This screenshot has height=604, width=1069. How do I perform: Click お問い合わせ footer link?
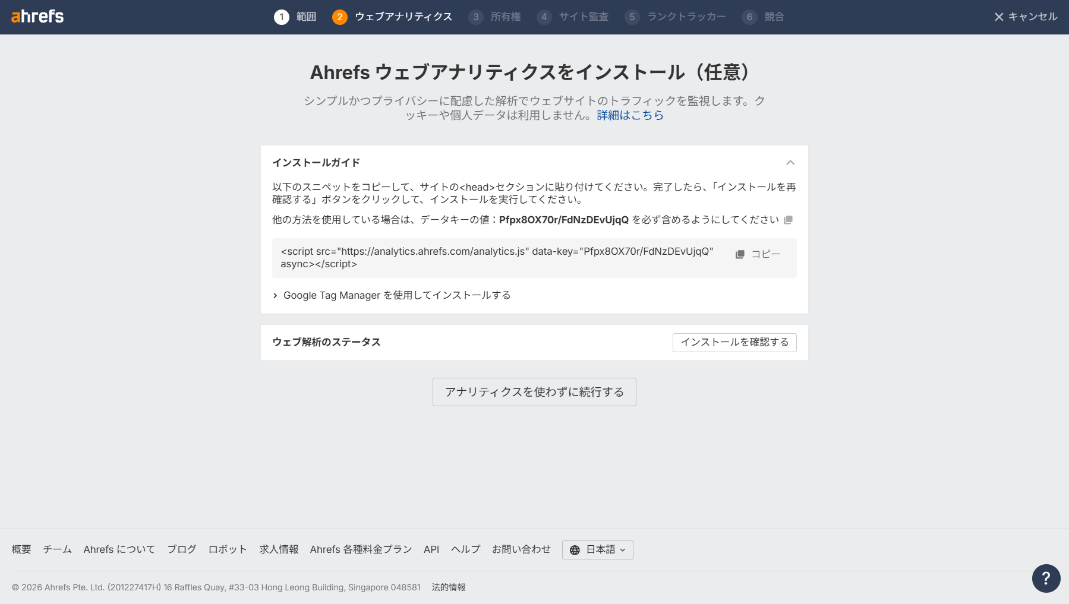point(521,549)
